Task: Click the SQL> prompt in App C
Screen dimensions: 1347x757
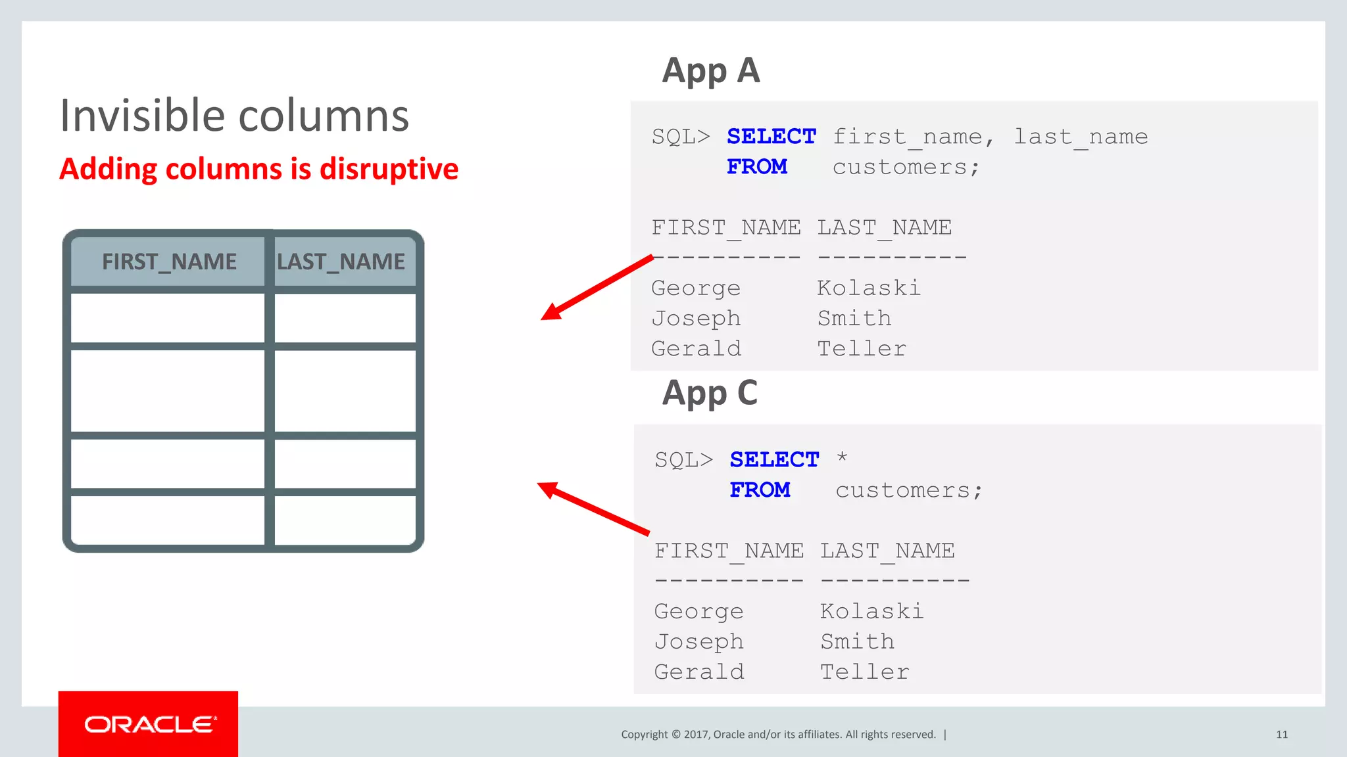Action: tap(683, 460)
